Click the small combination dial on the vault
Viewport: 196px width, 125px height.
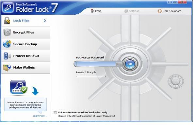click(x=176, y=81)
